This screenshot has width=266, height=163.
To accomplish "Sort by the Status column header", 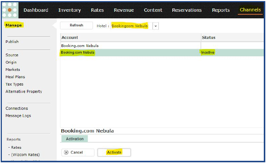I will (x=232, y=37).
